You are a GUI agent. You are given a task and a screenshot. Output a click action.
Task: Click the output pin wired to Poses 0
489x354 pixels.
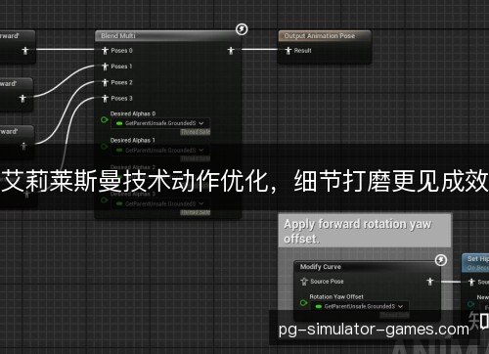(x=25, y=51)
